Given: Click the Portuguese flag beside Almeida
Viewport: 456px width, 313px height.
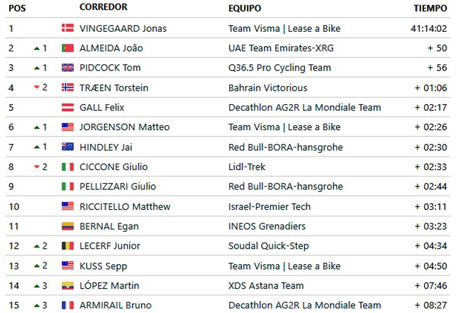Looking at the screenshot, I should click(67, 48).
